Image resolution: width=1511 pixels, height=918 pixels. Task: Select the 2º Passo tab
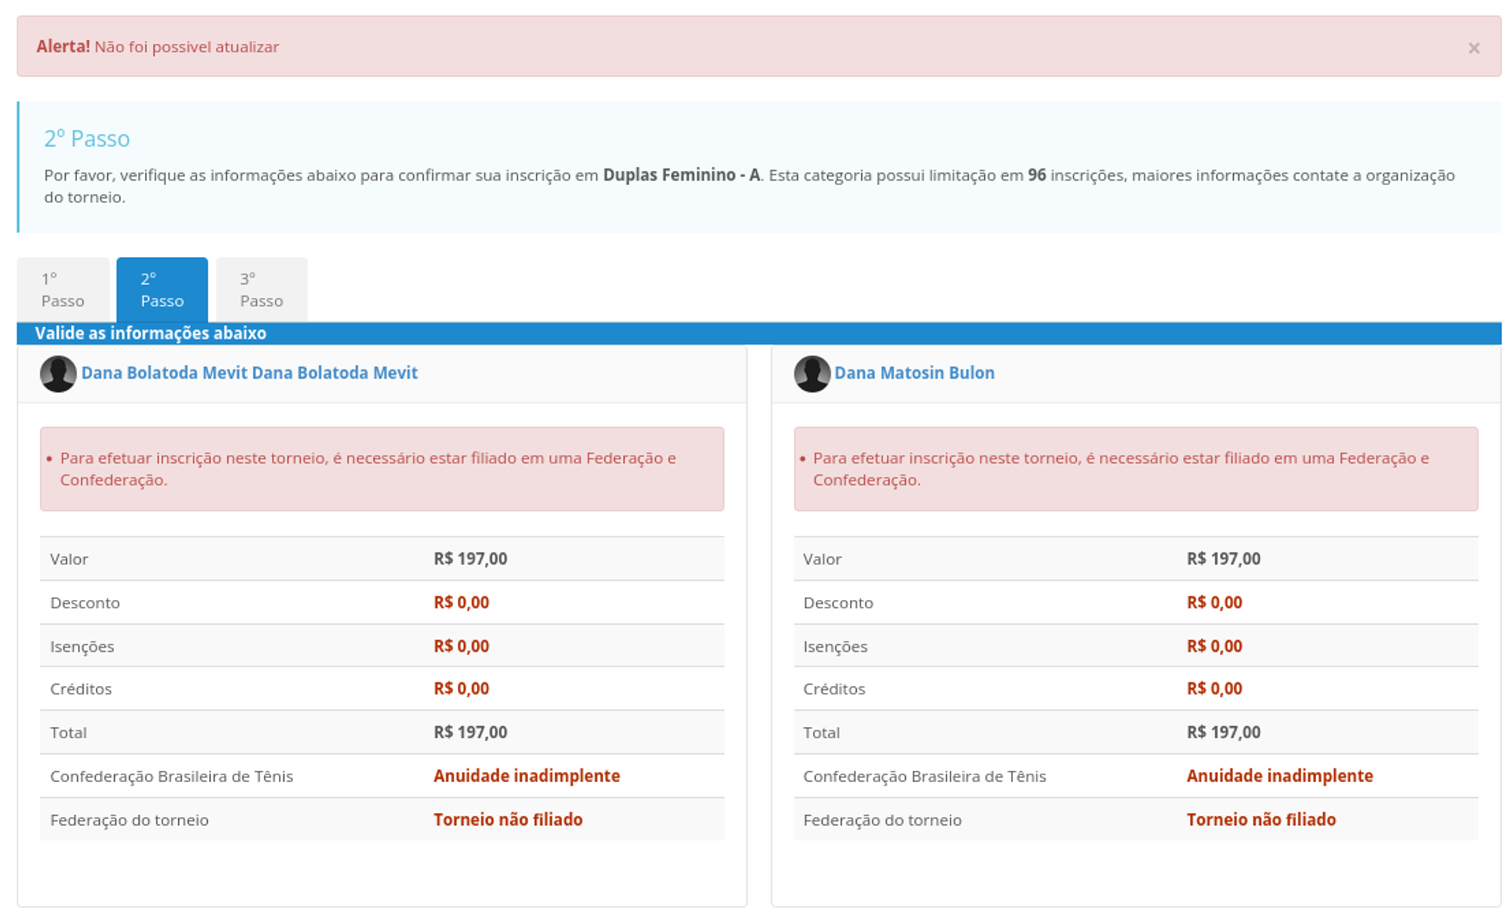162,289
